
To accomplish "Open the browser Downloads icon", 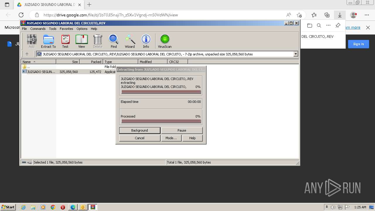I will tap(340, 15).
